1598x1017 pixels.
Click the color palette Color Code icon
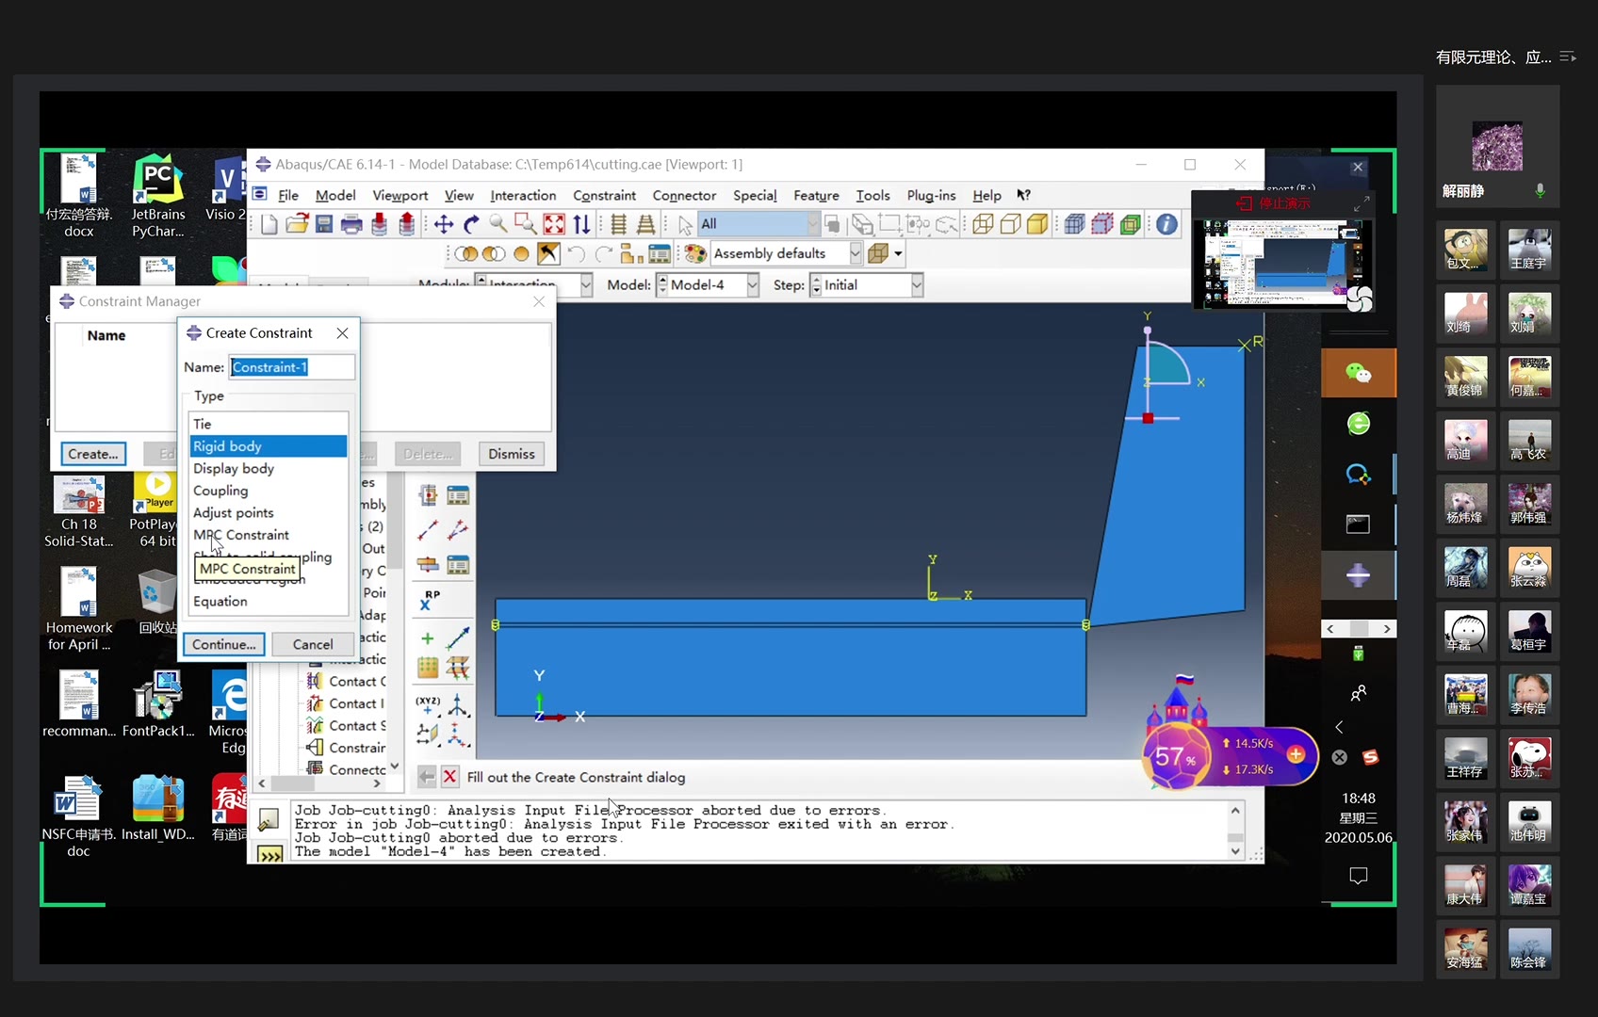(x=695, y=253)
